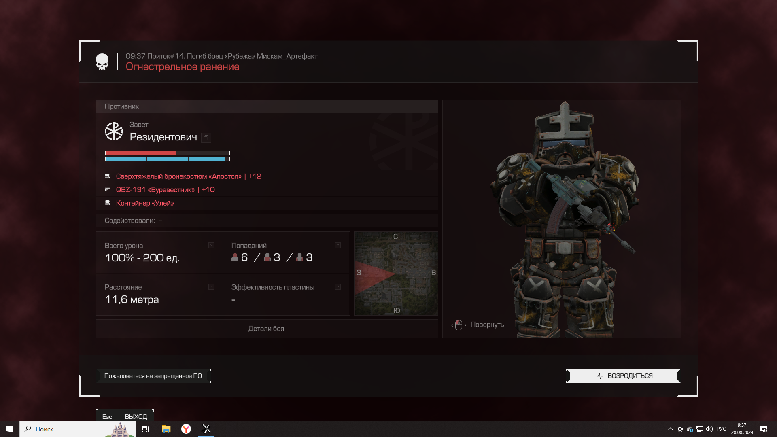Image resolution: width=777 pixels, height=437 pixels.
Task: Click the red enemy health bar
Action: click(168, 153)
